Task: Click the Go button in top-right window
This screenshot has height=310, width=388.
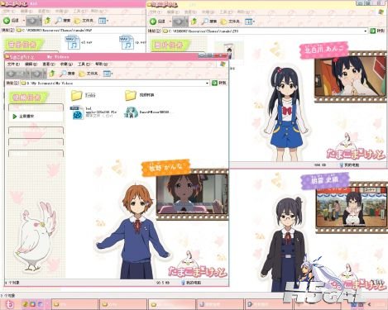Action: click(377, 31)
